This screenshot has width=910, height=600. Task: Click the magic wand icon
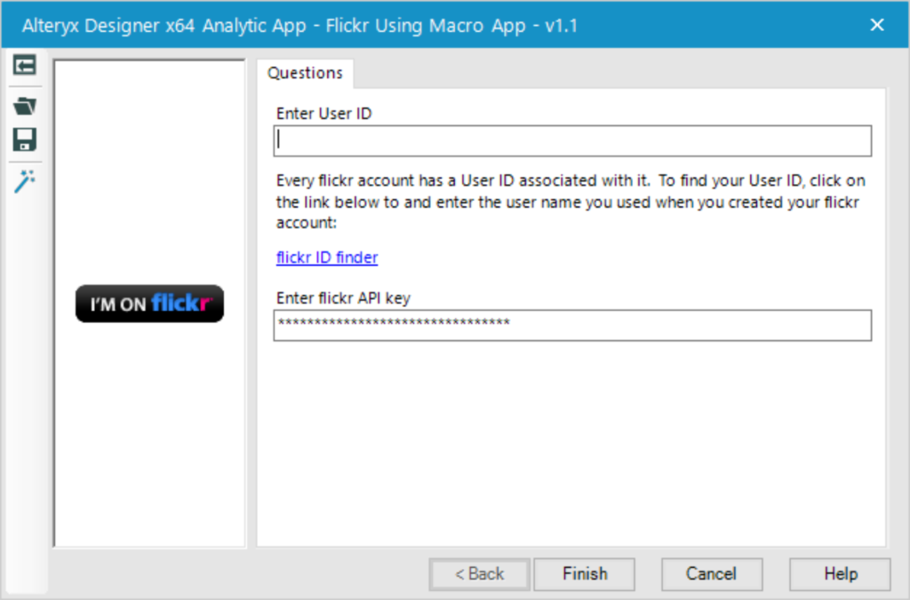24,181
